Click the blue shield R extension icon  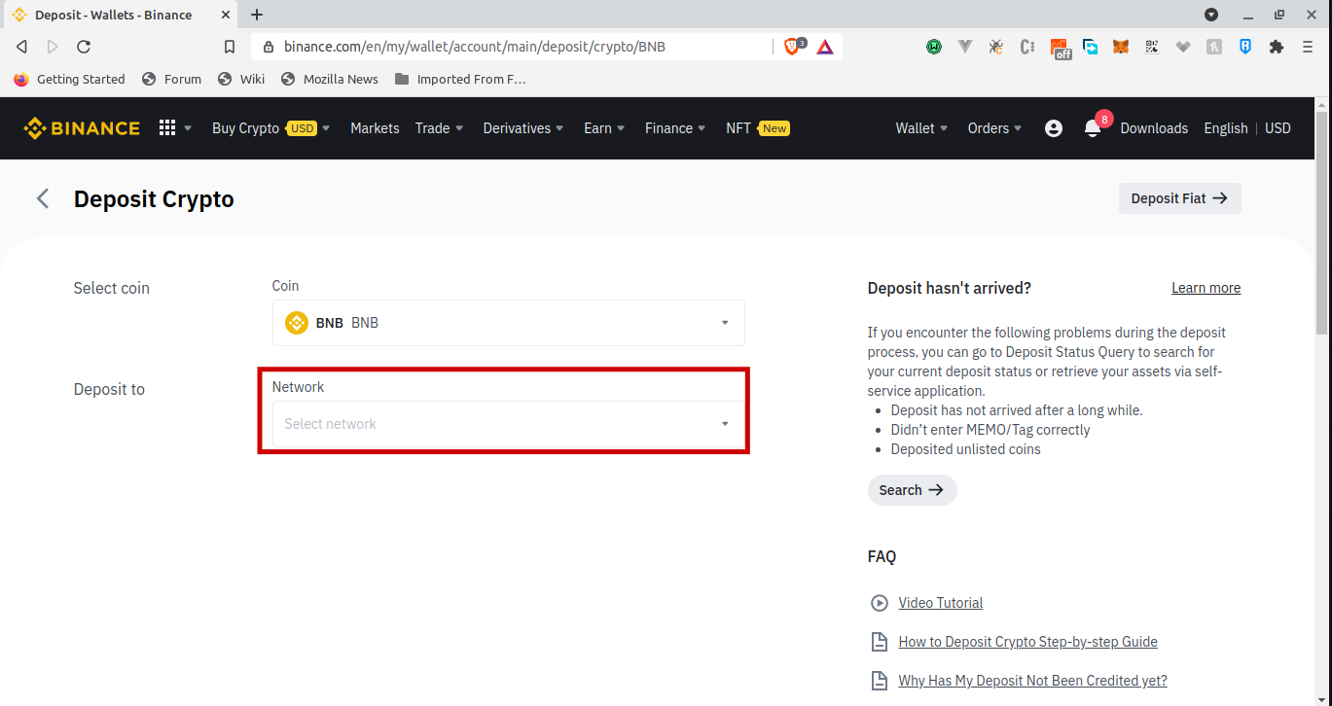click(x=1245, y=46)
